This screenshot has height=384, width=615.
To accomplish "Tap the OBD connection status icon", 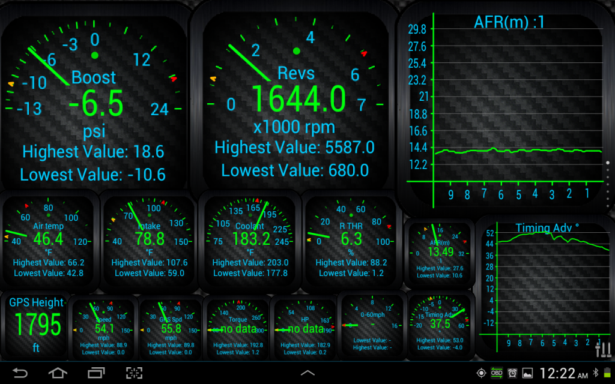I will coord(497,373).
